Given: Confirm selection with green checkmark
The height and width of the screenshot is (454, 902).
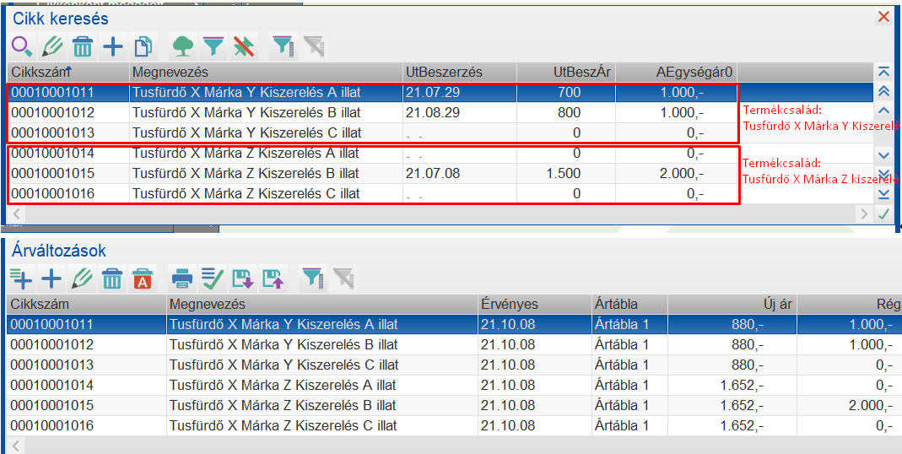Looking at the screenshot, I should (883, 214).
